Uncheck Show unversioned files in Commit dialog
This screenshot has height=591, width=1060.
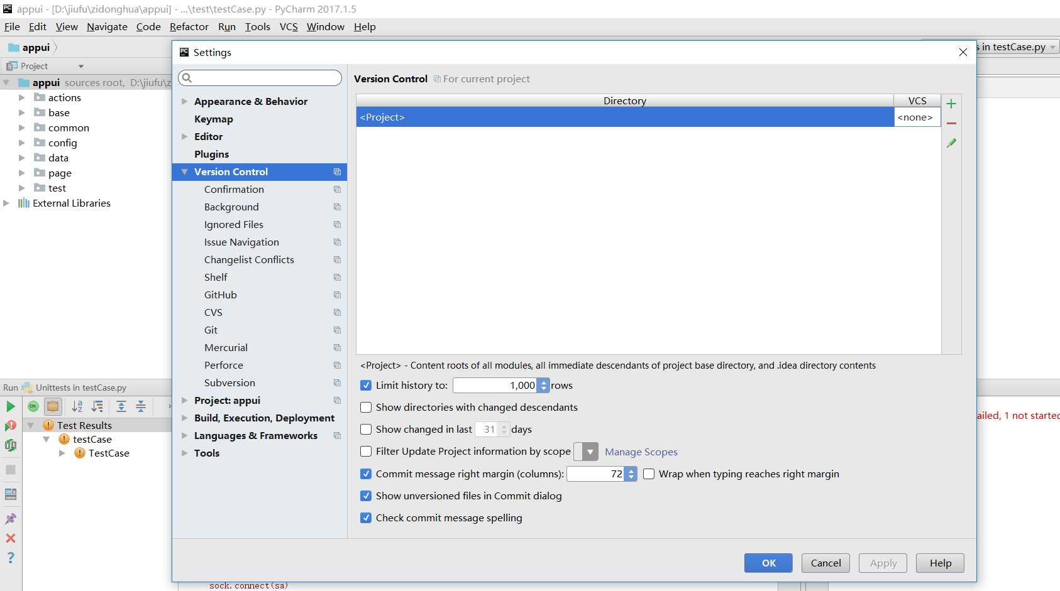click(366, 496)
